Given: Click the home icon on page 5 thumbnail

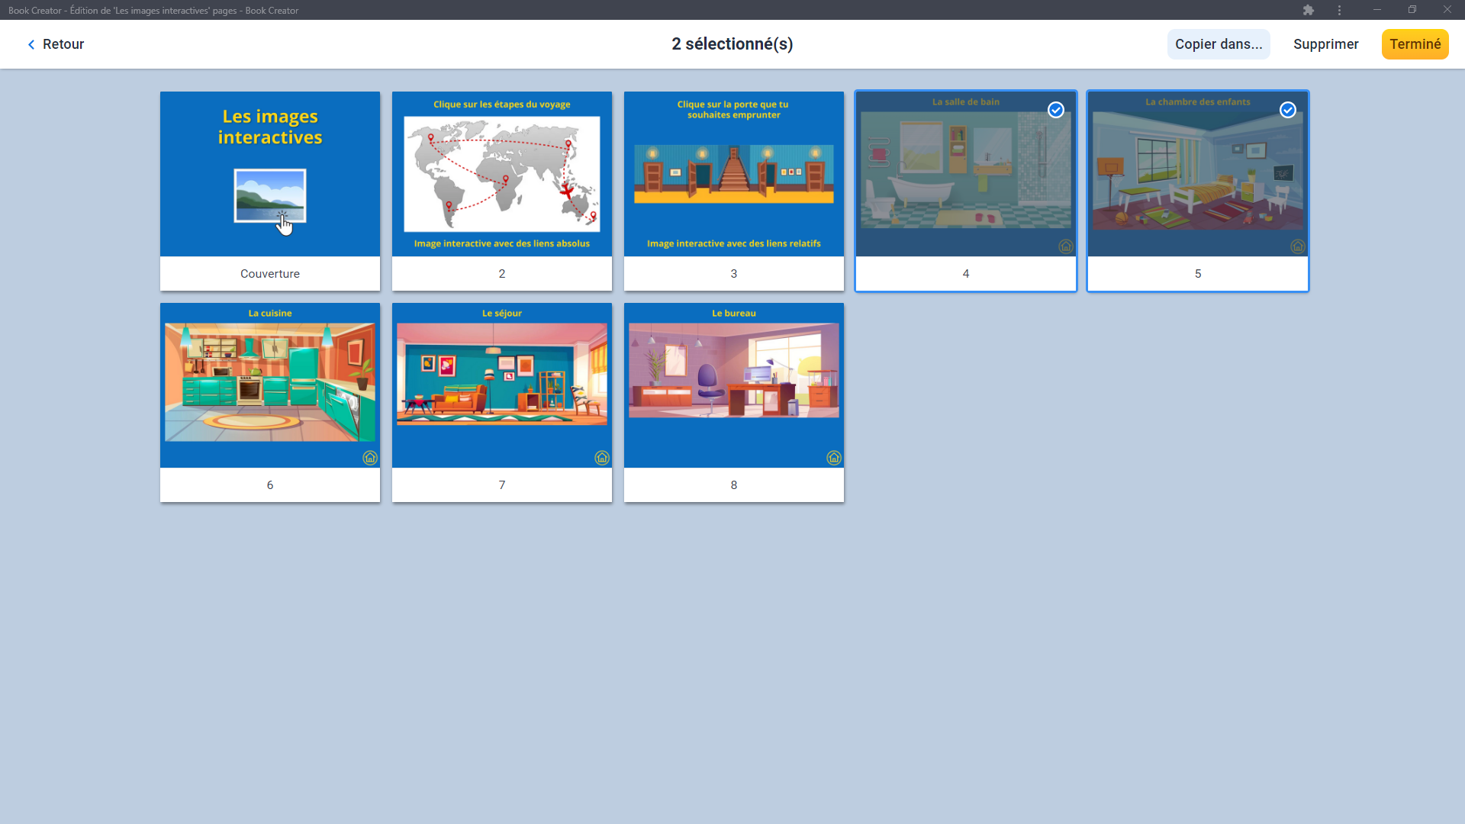Looking at the screenshot, I should click(1298, 246).
